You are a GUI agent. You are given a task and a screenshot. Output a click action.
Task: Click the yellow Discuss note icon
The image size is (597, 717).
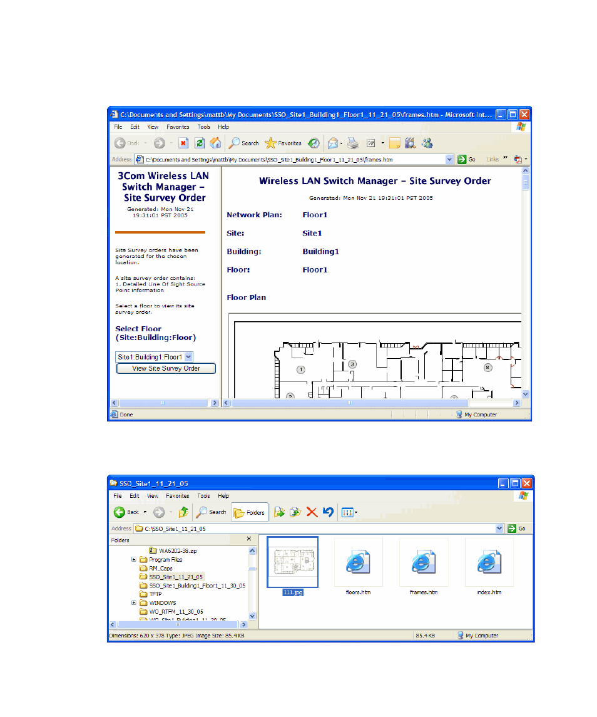394,143
